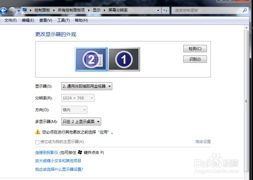This screenshot has height=180, width=253.
Task: Open the 编辑(E) menu
Action: (28, 20)
